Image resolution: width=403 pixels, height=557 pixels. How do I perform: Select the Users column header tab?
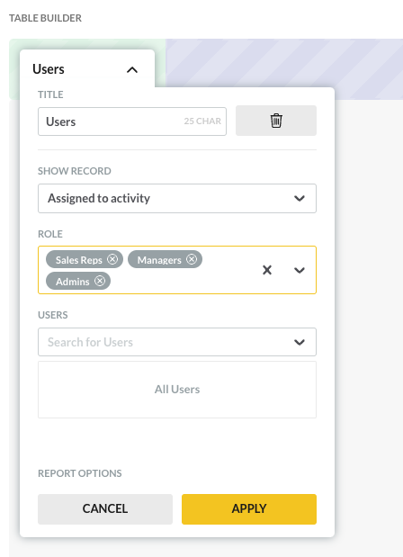pos(87,69)
